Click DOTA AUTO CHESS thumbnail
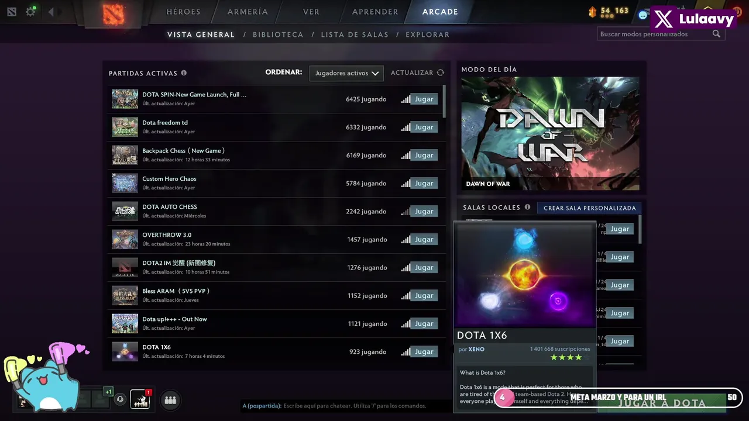Screen dimensions: 749x421 125,211
